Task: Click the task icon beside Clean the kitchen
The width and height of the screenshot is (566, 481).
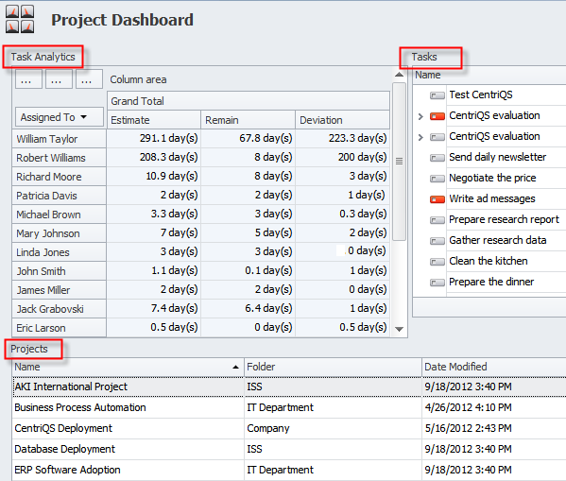Action: 437,262
